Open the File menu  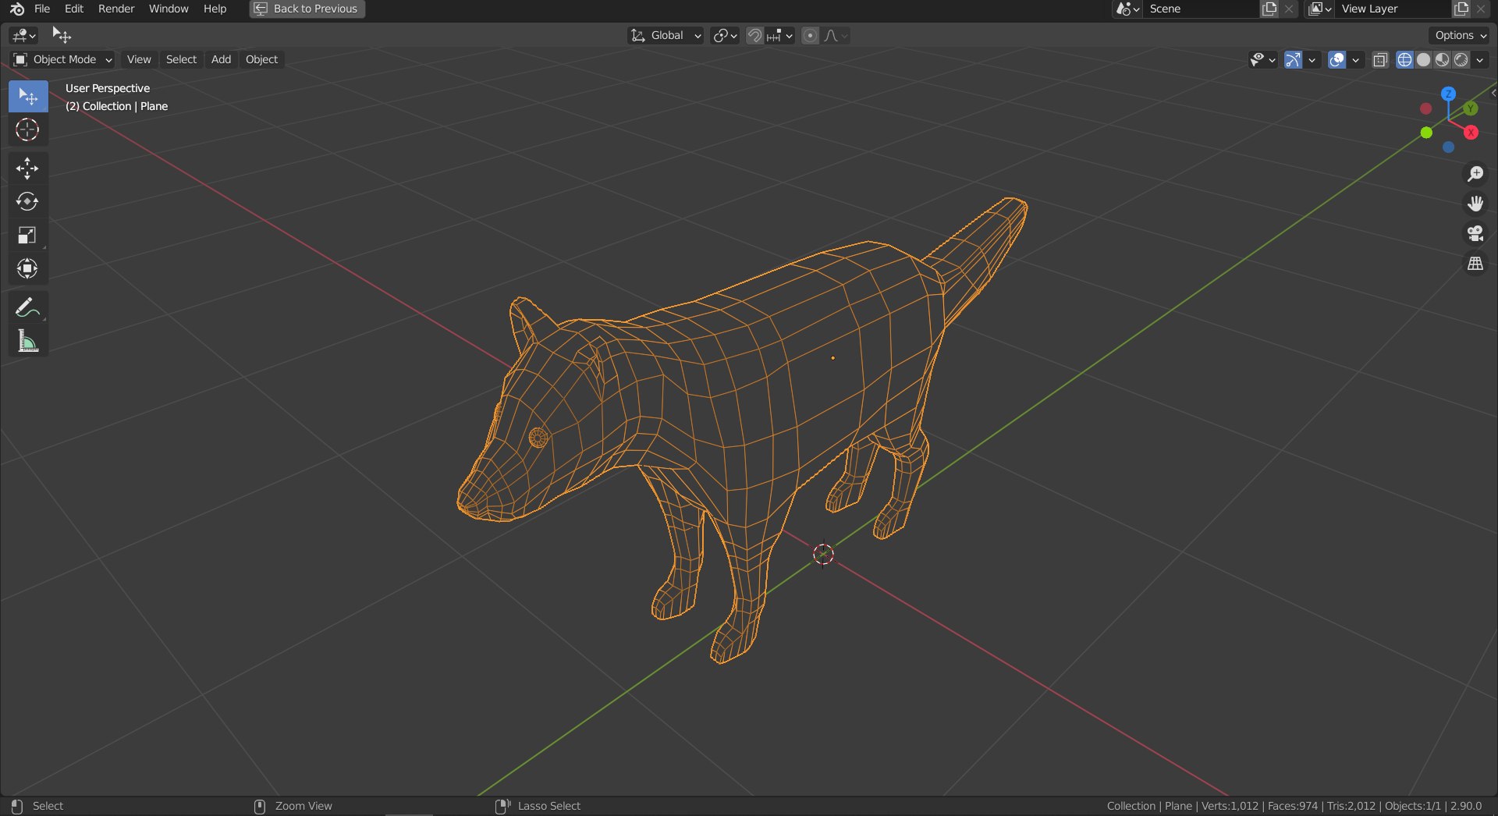42,9
